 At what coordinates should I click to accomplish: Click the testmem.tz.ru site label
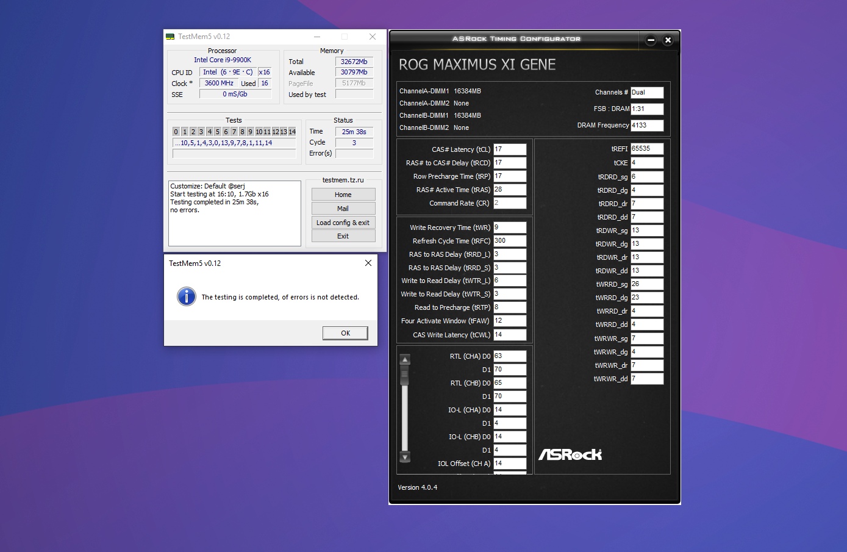pos(343,180)
